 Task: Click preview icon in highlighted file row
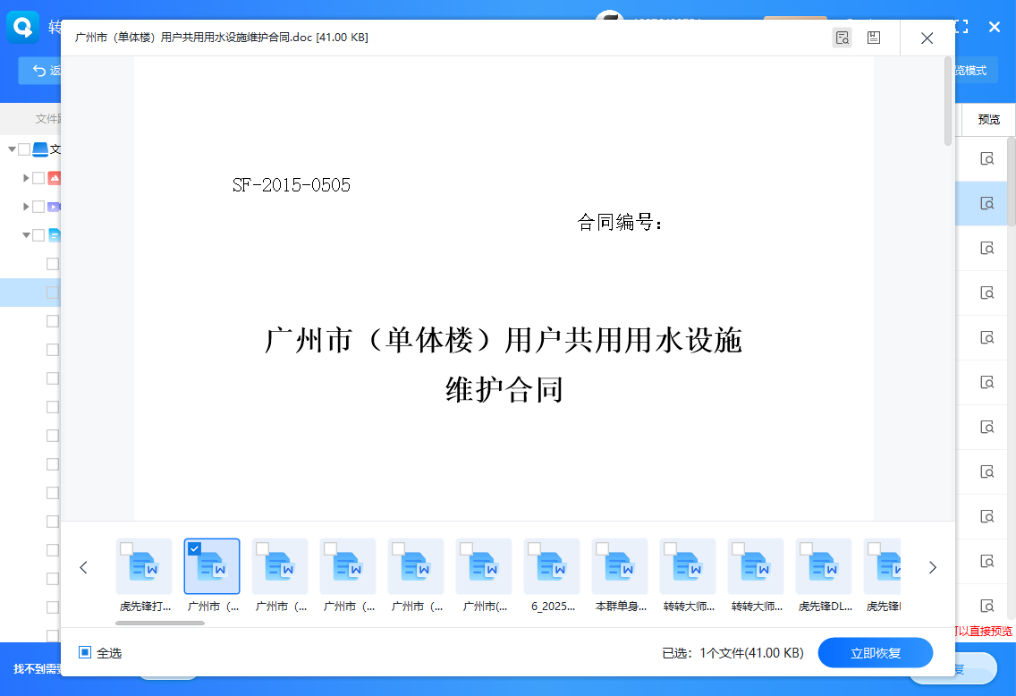[x=987, y=203]
